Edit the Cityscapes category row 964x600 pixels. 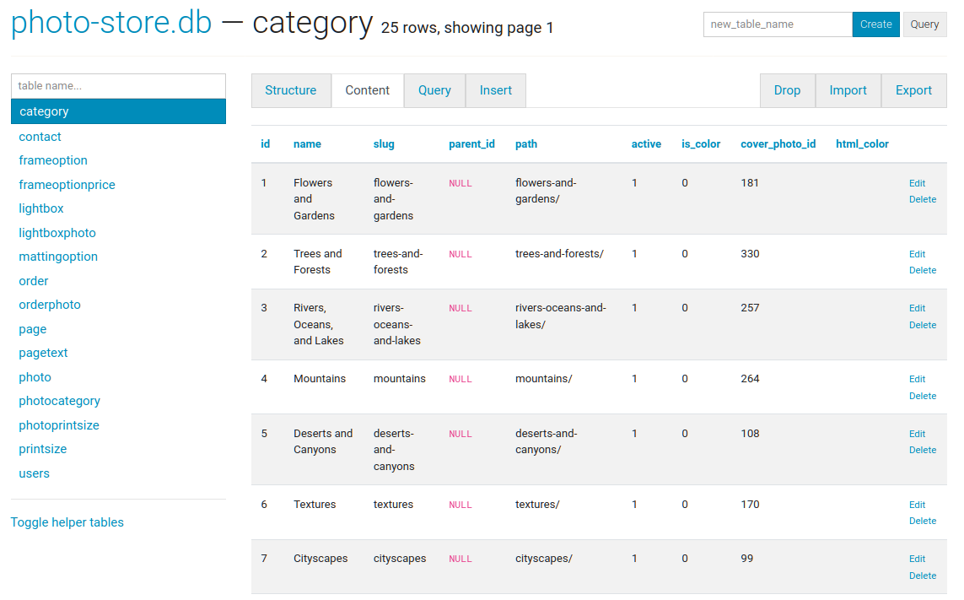pyautogui.click(x=917, y=559)
